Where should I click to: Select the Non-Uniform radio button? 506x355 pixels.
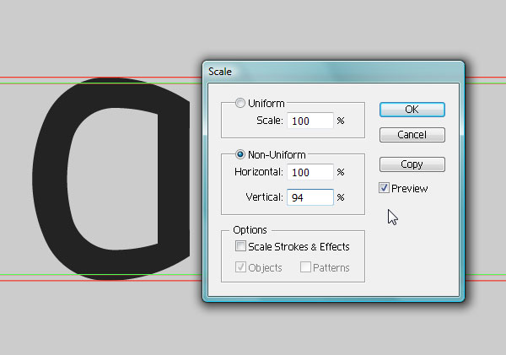coord(240,154)
